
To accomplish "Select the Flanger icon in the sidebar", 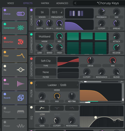I will click(x=21, y=112).
